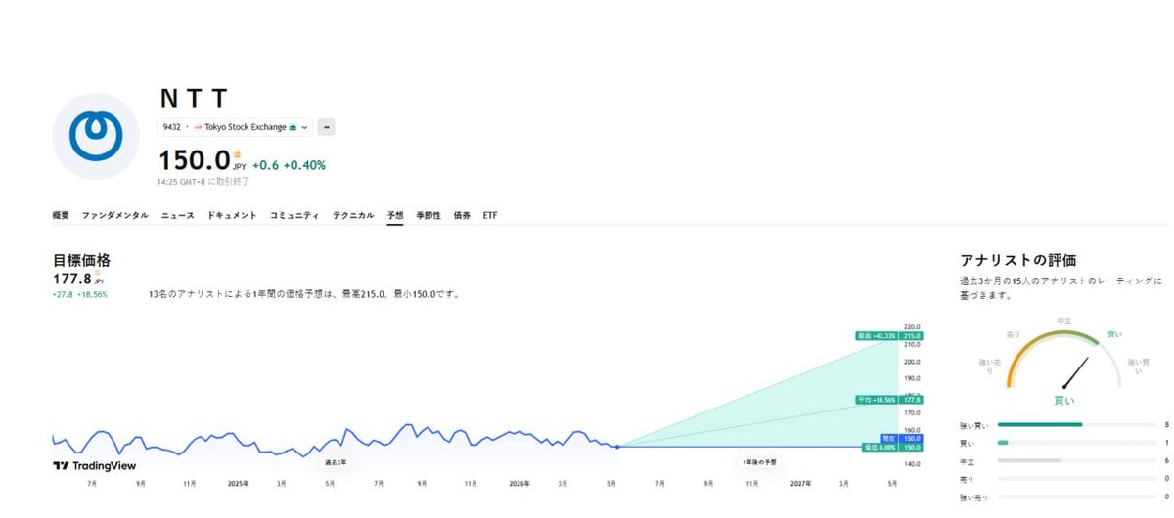Open the ニュース tab
The width and height of the screenshot is (1174, 518).
point(178,215)
